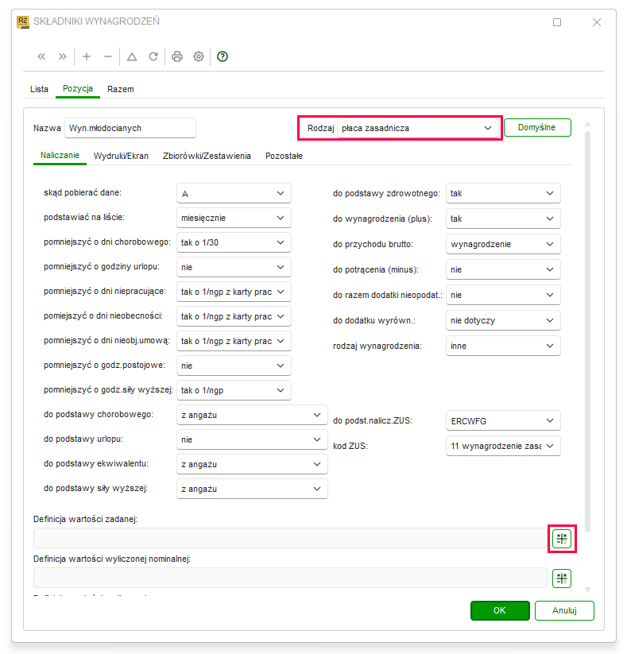Screen dimensions: 627x654
Task: Open do przychodu brutto dropdown
Action: click(503, 244)
